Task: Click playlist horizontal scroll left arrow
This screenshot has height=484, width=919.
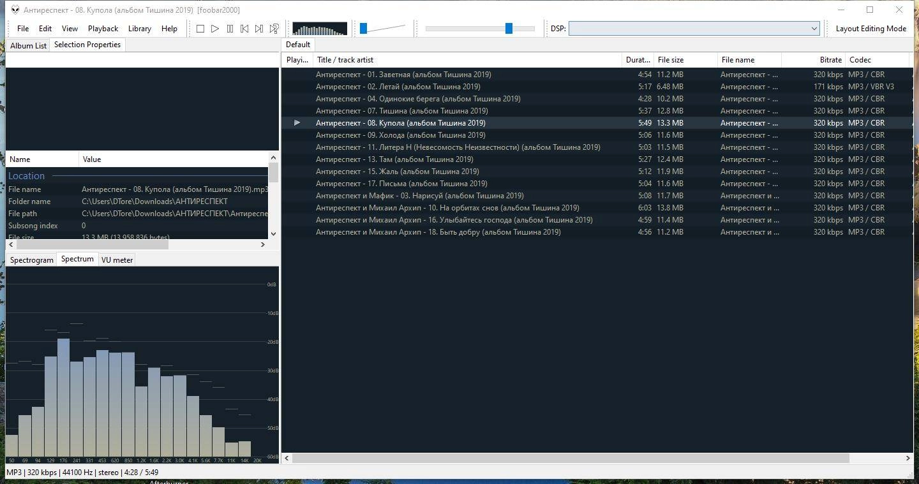Action: (287, 458)
